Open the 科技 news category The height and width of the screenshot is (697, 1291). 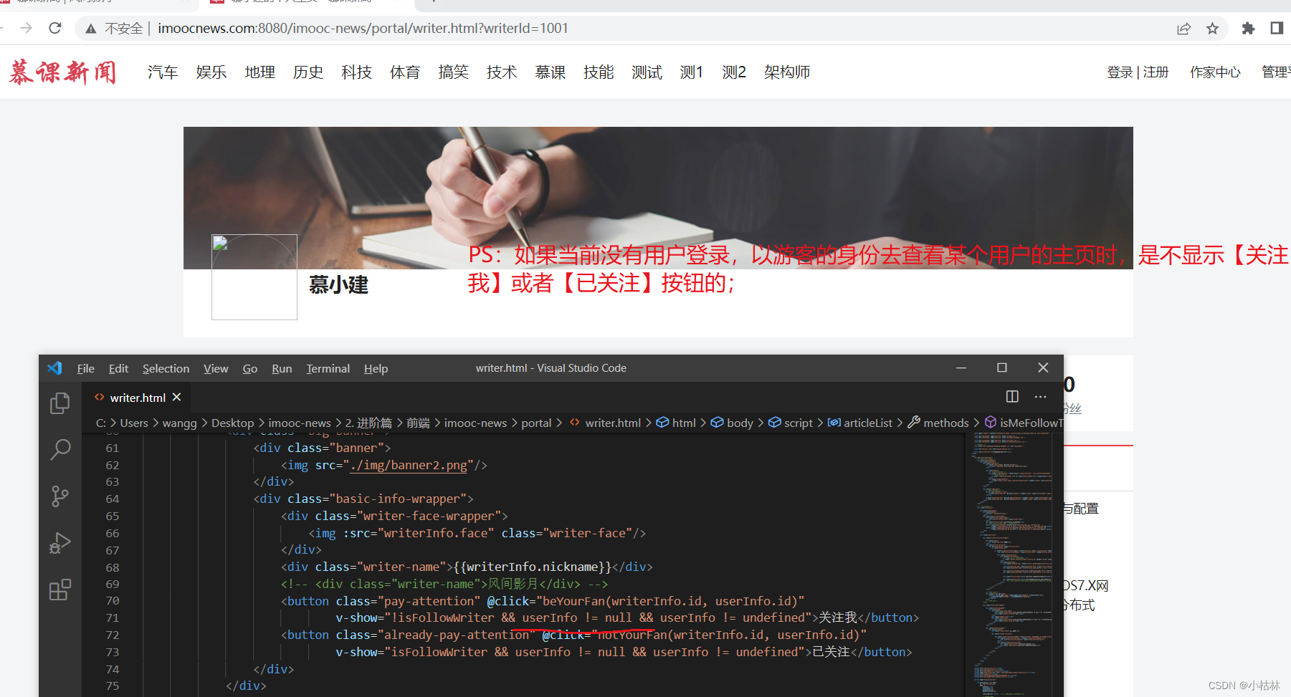tap(356, 72)
